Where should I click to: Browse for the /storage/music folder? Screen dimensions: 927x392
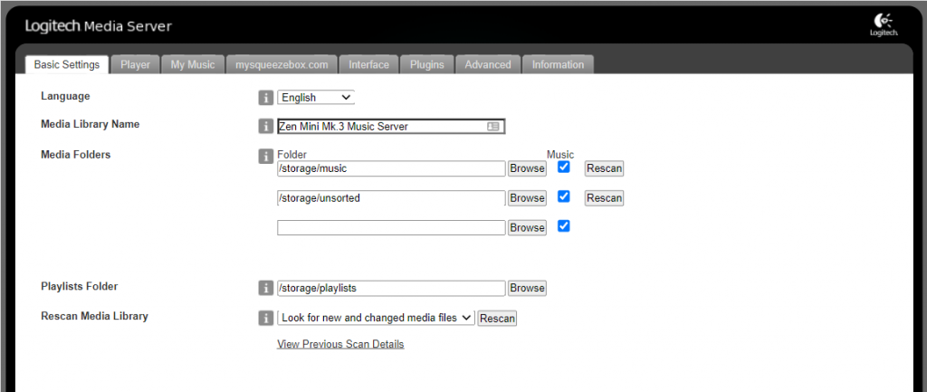click(x=527, y=168)
